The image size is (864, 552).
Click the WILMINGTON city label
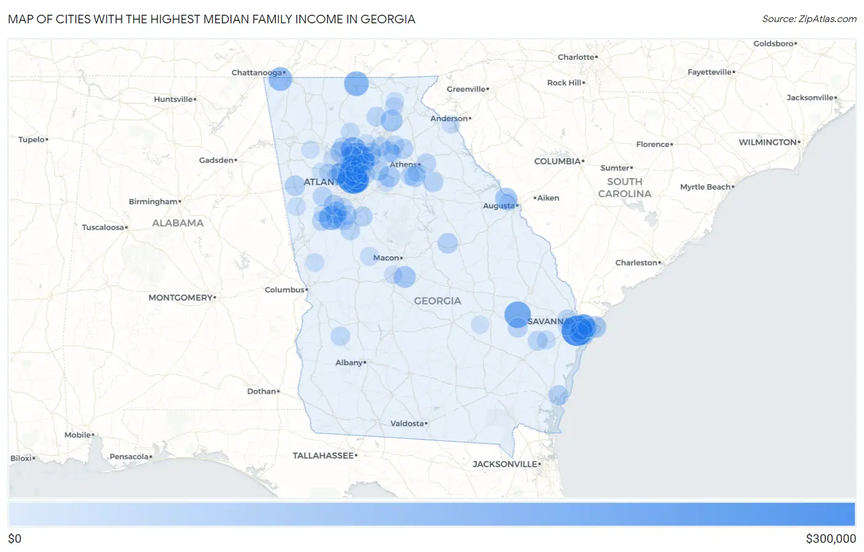coord(770,142)
